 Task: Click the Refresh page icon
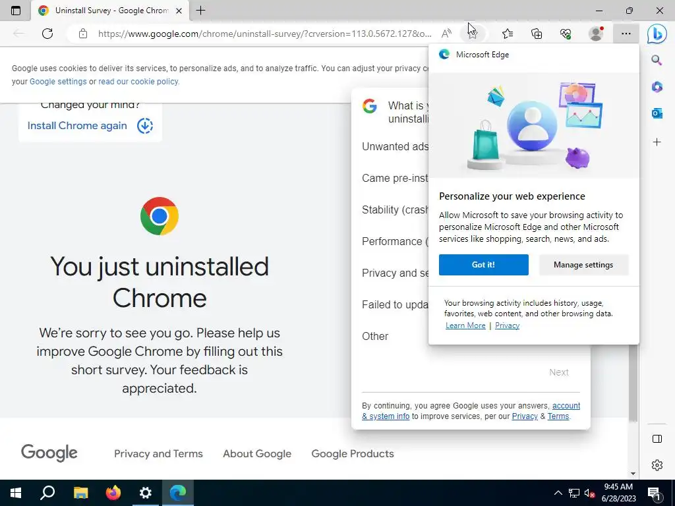pos(47,34)
